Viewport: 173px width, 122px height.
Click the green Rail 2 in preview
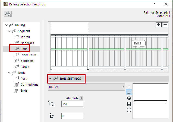point(110,49)
